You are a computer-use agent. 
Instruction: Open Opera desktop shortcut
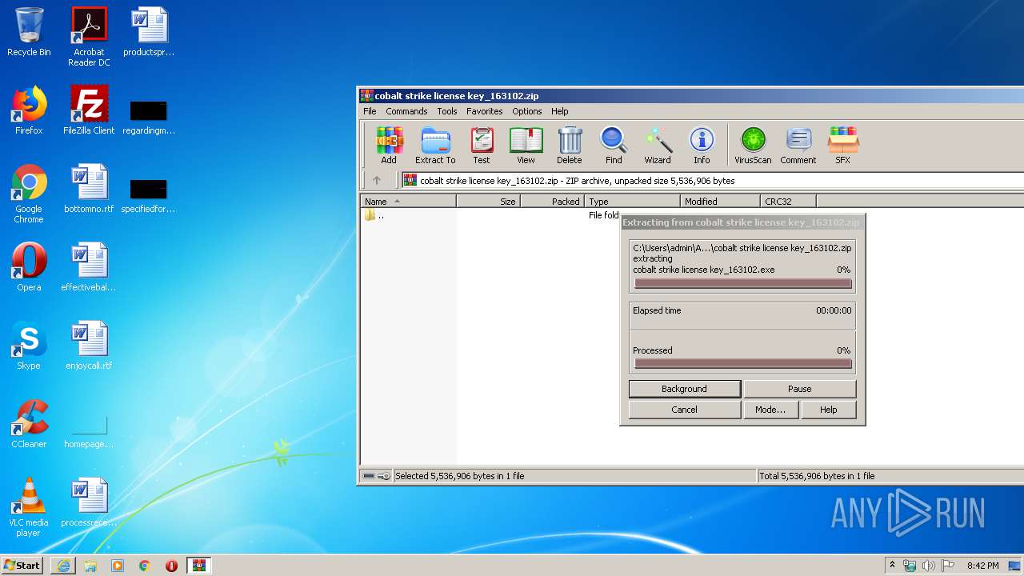[x=29, y=267]
